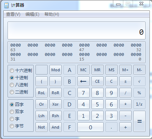Toggle the bit group above label 63
Image resolution: width=152 pixels, height=139 pixels.
point(15,45)
